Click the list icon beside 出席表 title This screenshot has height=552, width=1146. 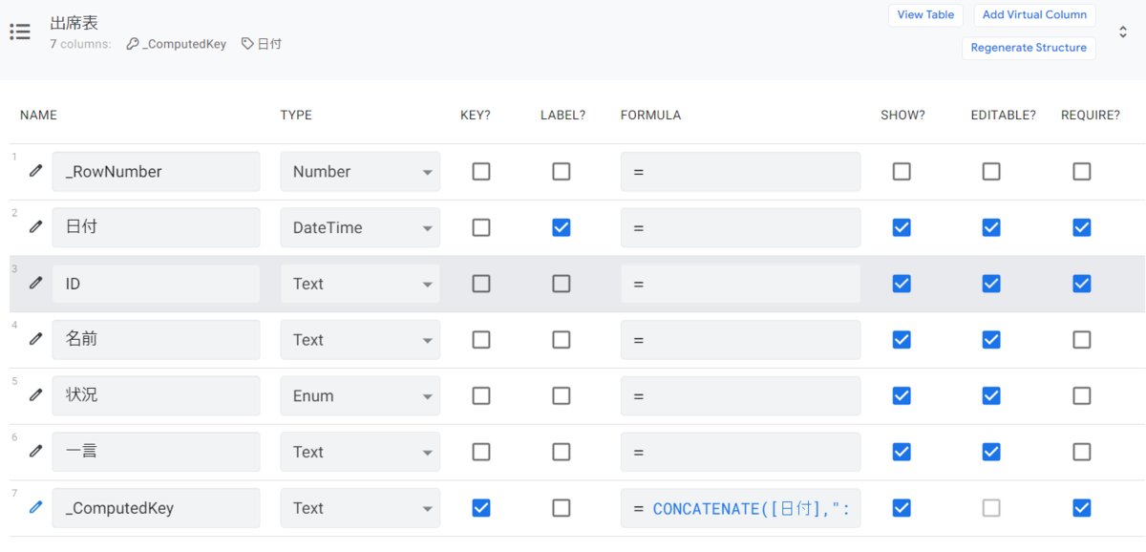click(20, 32)
